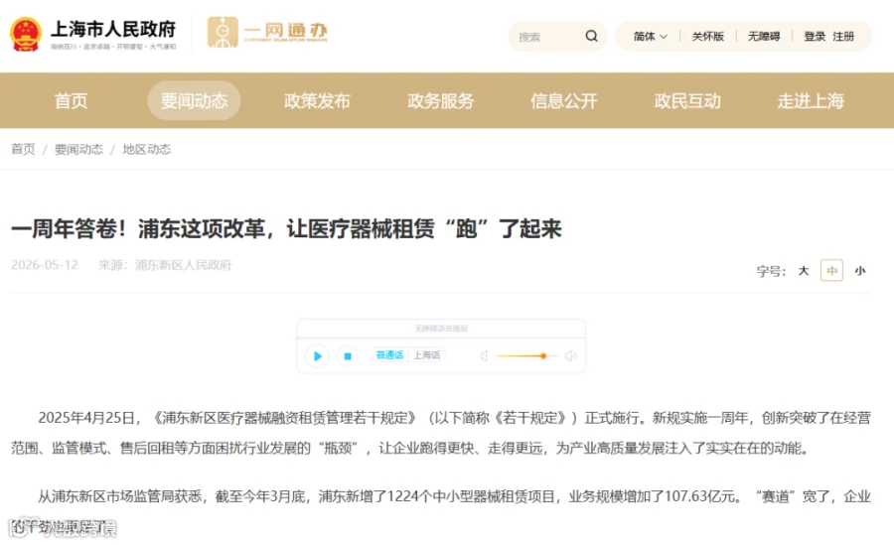Stop the audio reading
This screenshot has height=545, width=894.
pos(348,356)
